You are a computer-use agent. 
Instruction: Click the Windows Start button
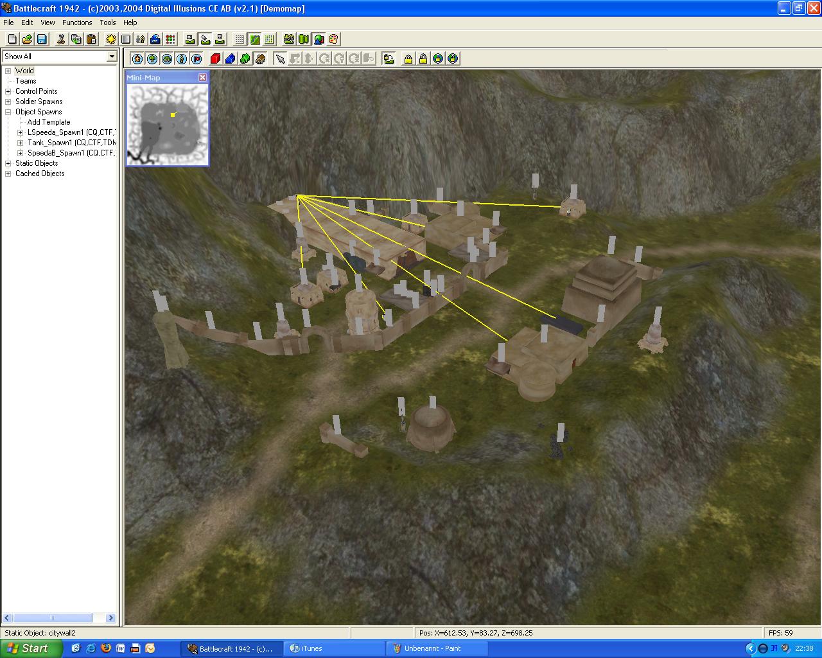tap(31, 648)
